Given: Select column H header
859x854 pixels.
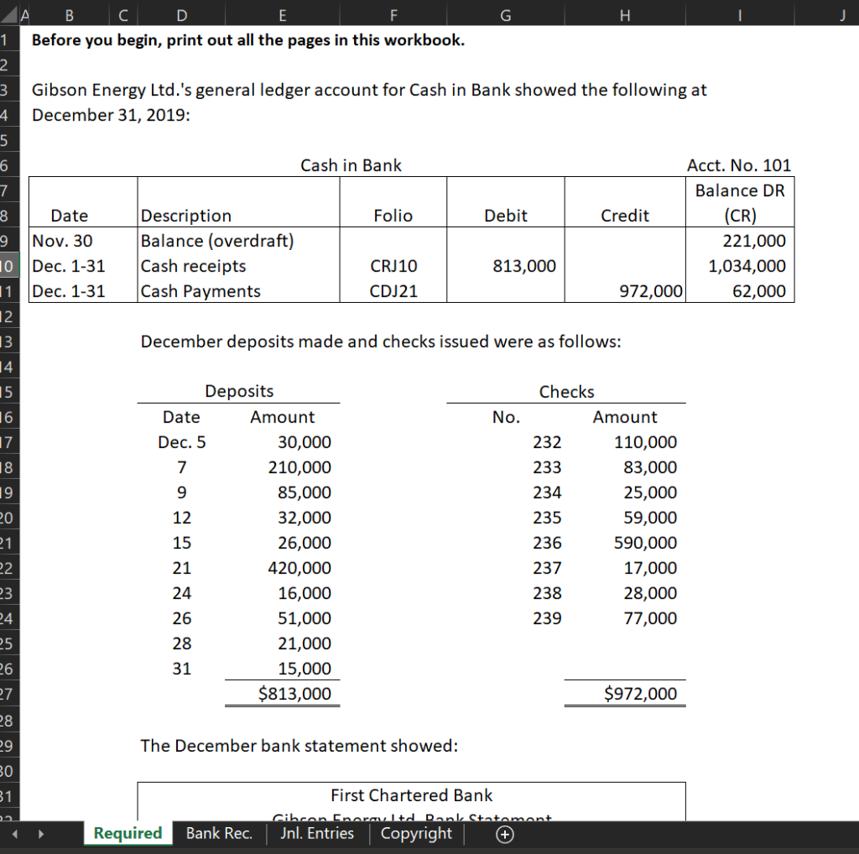Looking at the screenshot, I should (624, 15).
